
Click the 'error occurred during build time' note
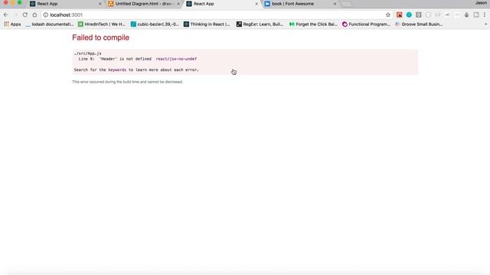(x=127, y=82)
